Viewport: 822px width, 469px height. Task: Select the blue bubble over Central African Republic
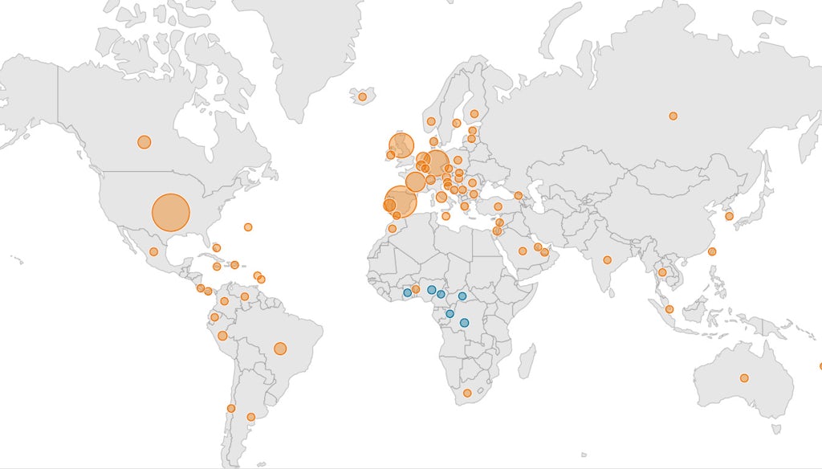pyautogui.click(x=462, y=296)
